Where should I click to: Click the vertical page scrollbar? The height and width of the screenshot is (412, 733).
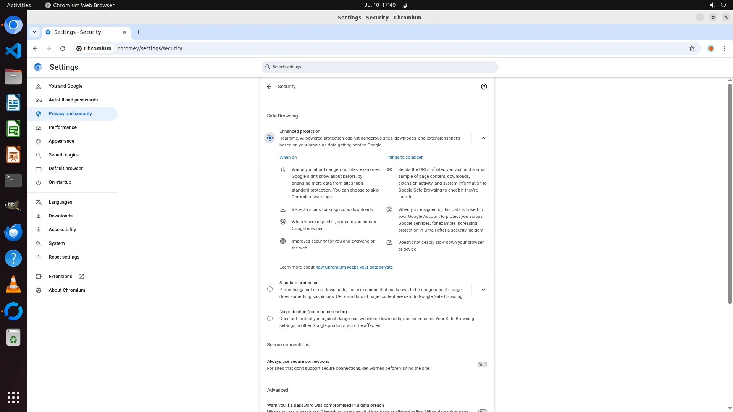coord(730,191)
